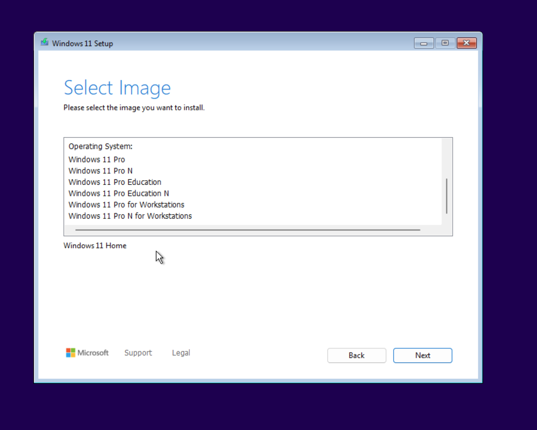This screenshot has height=430, width=537.
Task: Minimize the Windows 11 Setup window
Action: pyautogui.click(x=424, y=43)
